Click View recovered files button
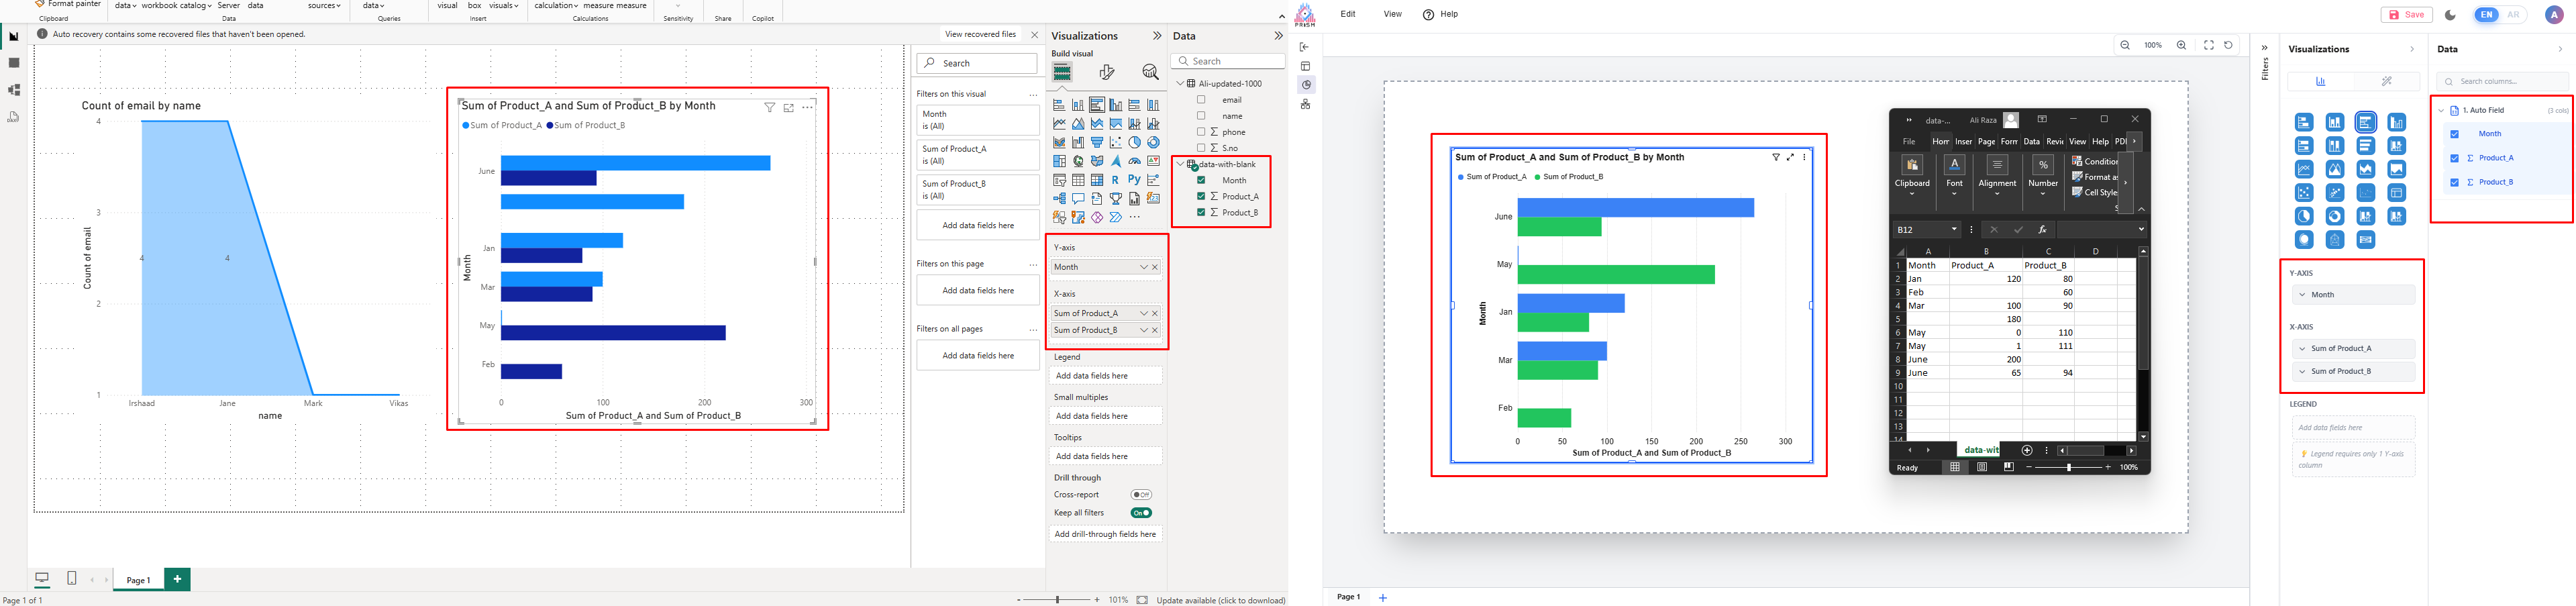 tap(980, 34)
